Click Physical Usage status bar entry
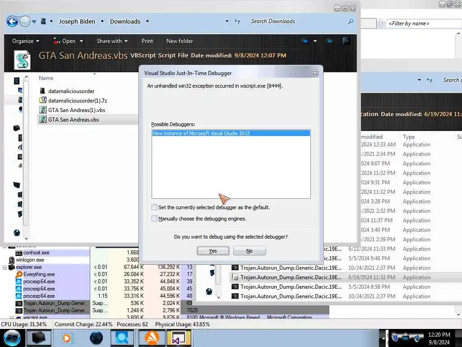 click(x=182, y=324)
